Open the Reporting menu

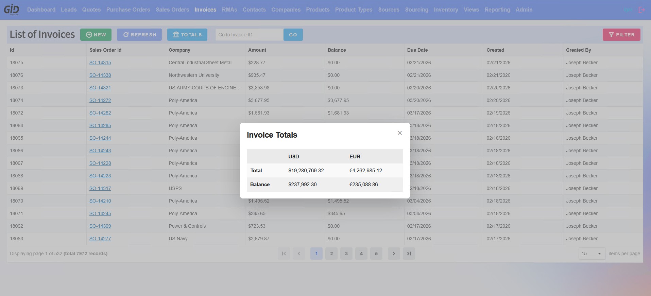coord(497,10)
